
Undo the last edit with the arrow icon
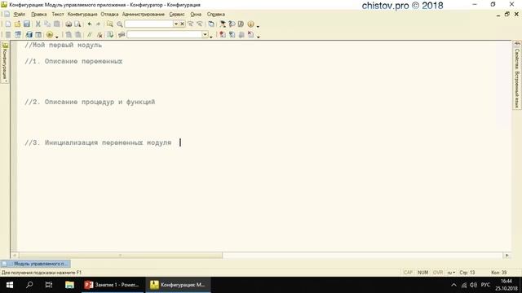[x=90, y=24]
